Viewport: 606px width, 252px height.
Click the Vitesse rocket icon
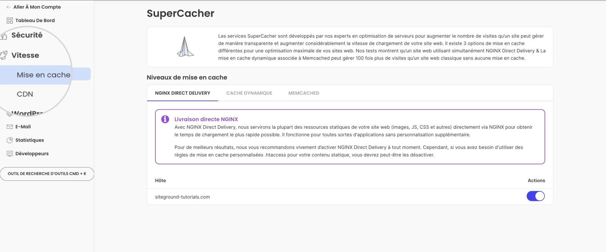click(x=3, y=55)
